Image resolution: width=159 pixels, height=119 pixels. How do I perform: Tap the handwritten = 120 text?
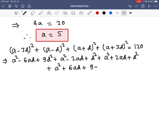click(x=135, y=47)
